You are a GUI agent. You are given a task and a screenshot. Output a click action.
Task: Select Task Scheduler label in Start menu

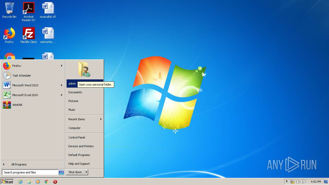[22, 76]
